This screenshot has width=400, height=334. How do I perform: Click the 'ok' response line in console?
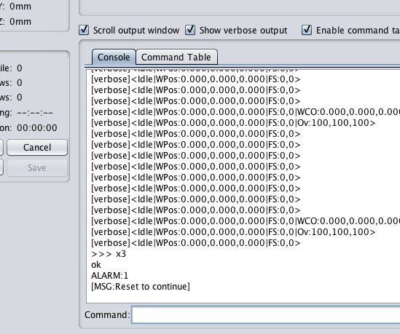pos(96,265)
